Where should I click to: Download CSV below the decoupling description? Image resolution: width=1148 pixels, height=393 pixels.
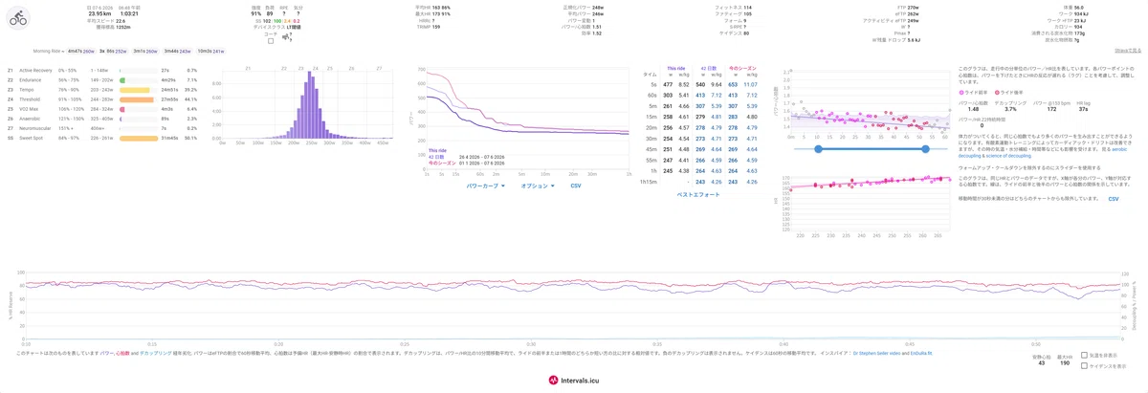pyautogui.click(x=1114, y=198)
